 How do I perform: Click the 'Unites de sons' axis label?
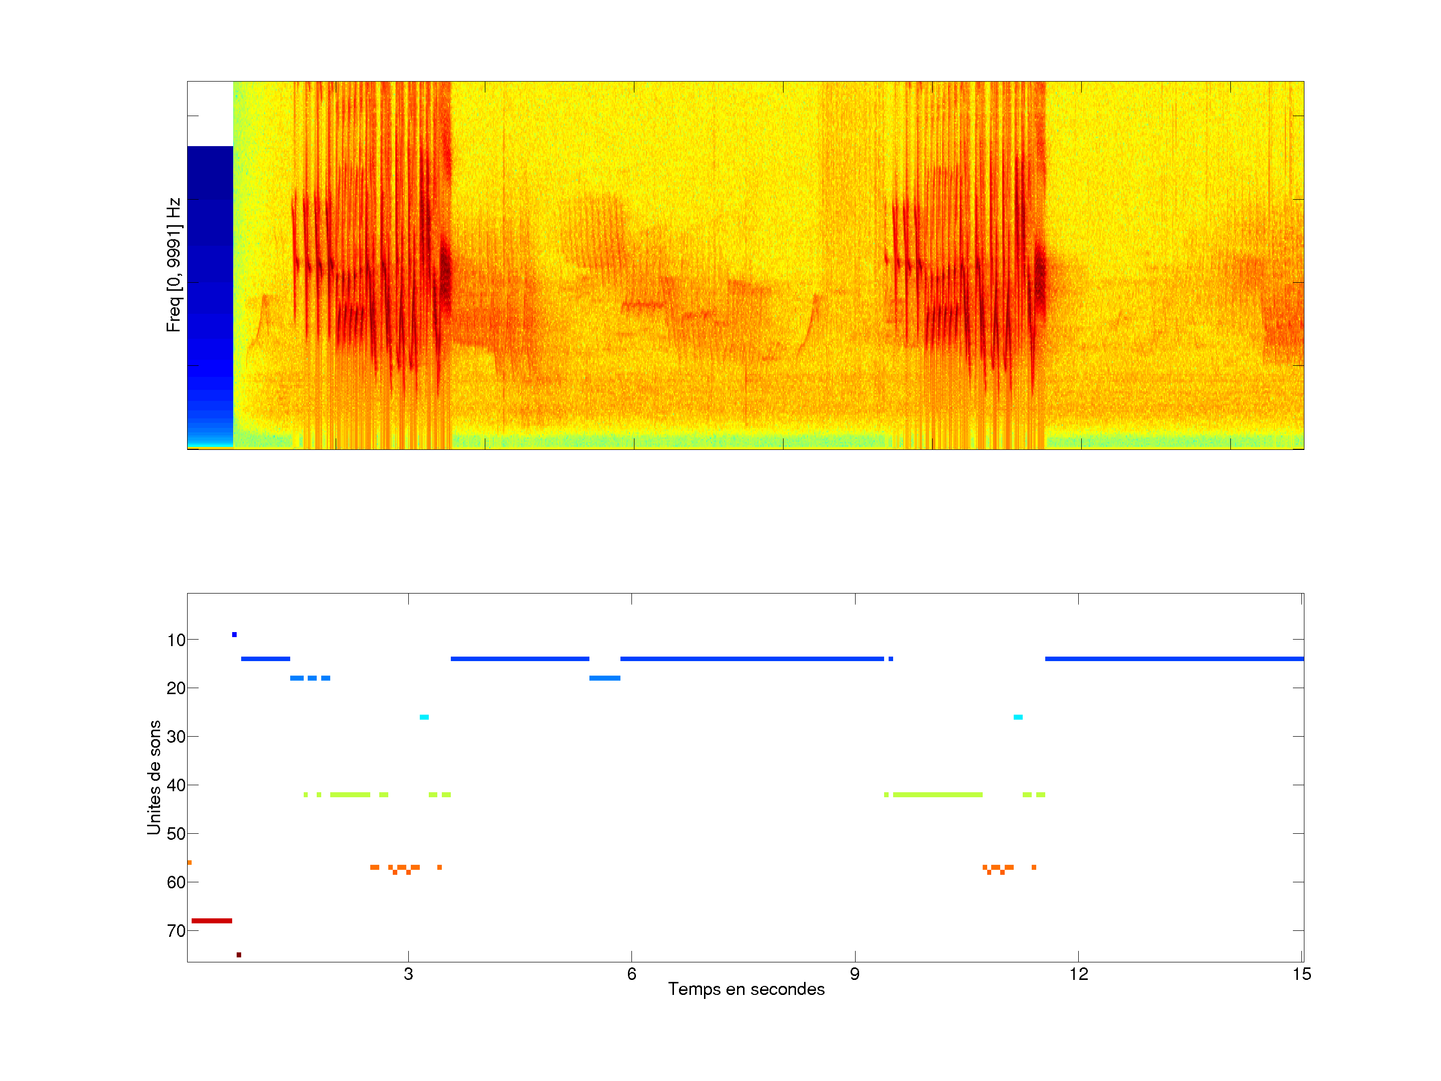click(155, 777)
